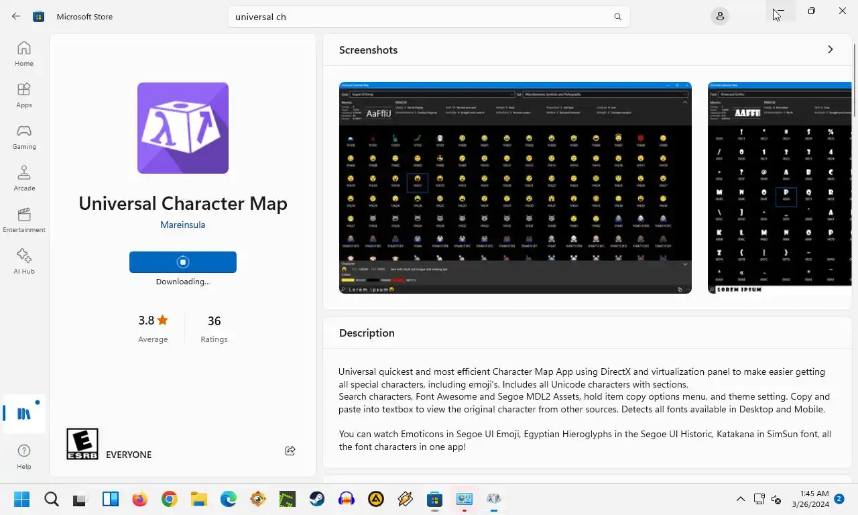This screenshot has height=515, width=858.
Task: Show hidden system tray icons
Action: 740,499
